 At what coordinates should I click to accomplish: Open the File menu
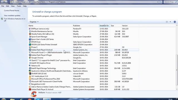point(3,6)
